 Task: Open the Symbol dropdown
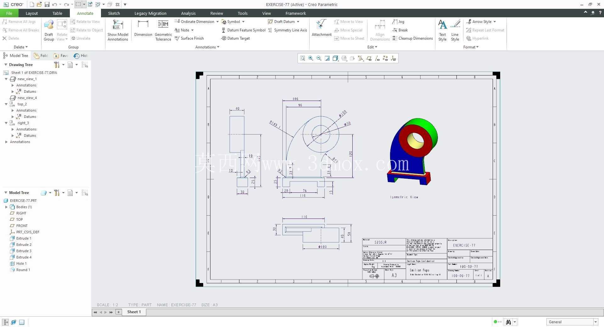(x=243, y=22)
